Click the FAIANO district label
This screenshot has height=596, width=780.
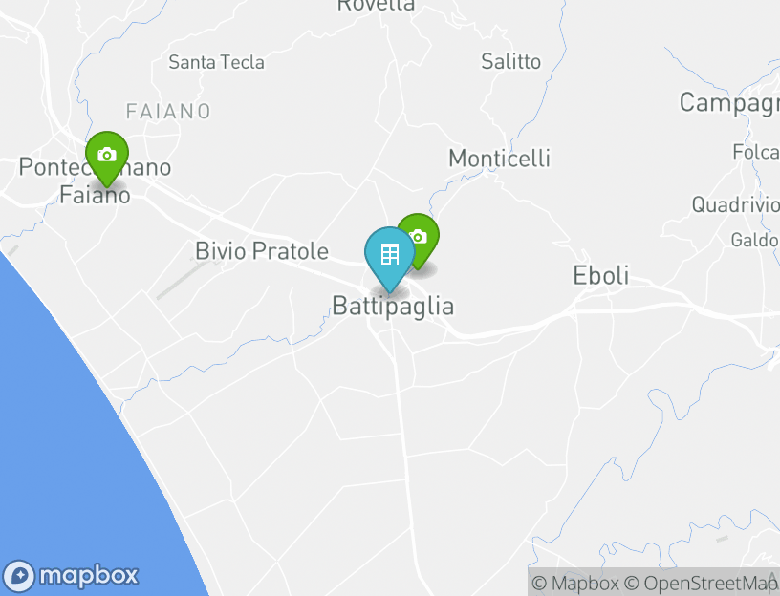(x=168, y=112)
